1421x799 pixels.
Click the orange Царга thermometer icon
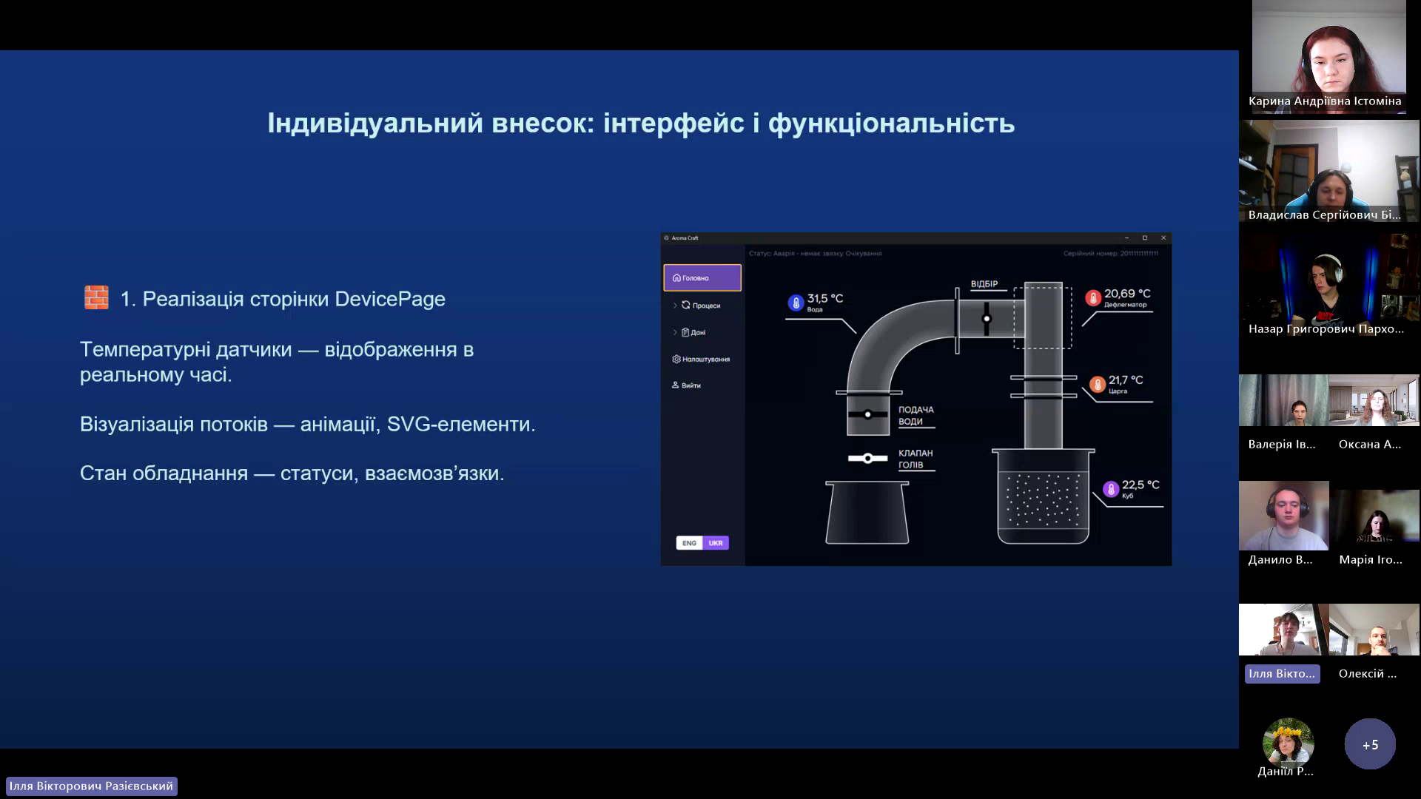[x=1097, y=384]
